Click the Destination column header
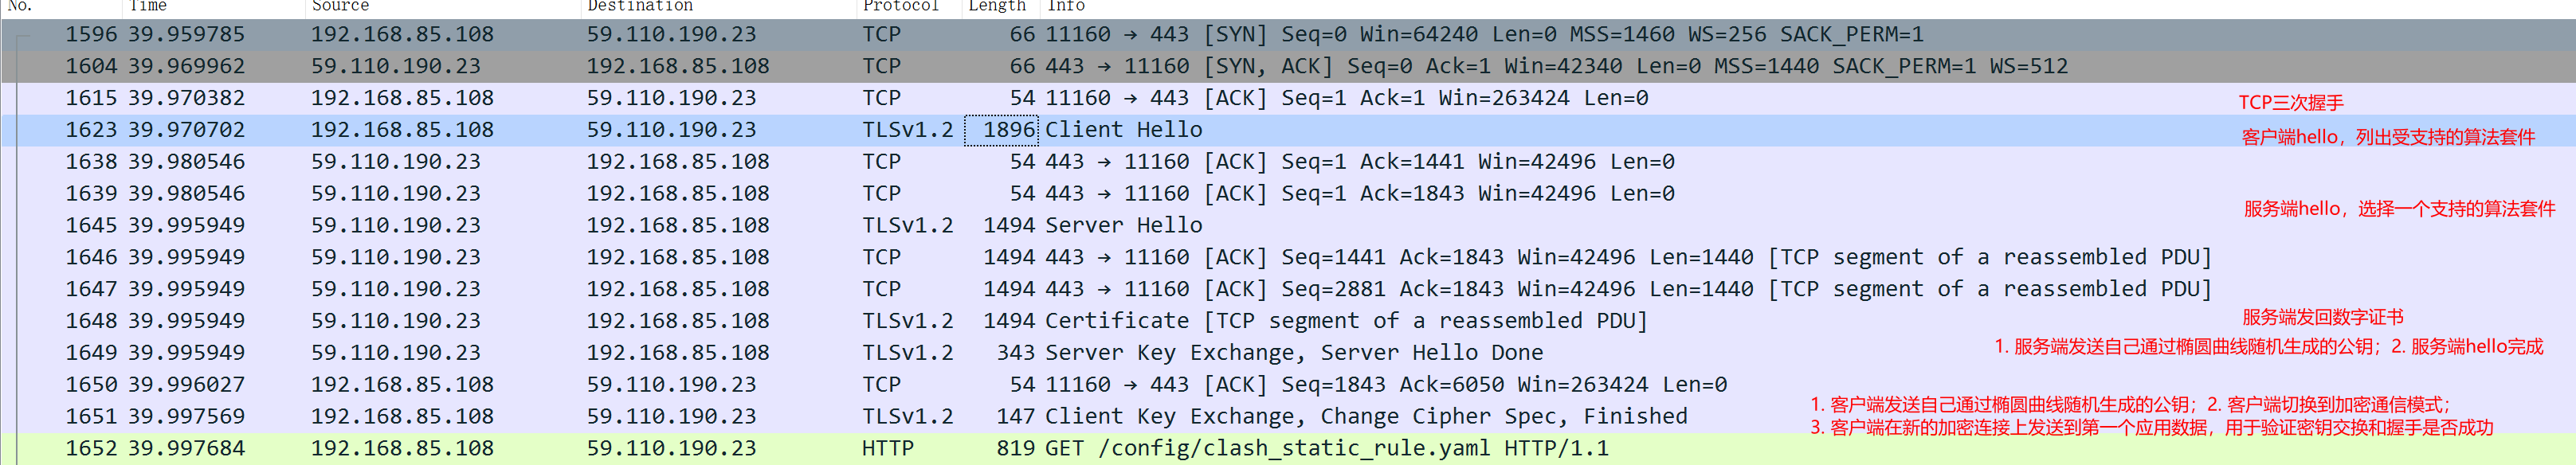The height and width of the screenshot is (465, 2576). pos(640,6)
